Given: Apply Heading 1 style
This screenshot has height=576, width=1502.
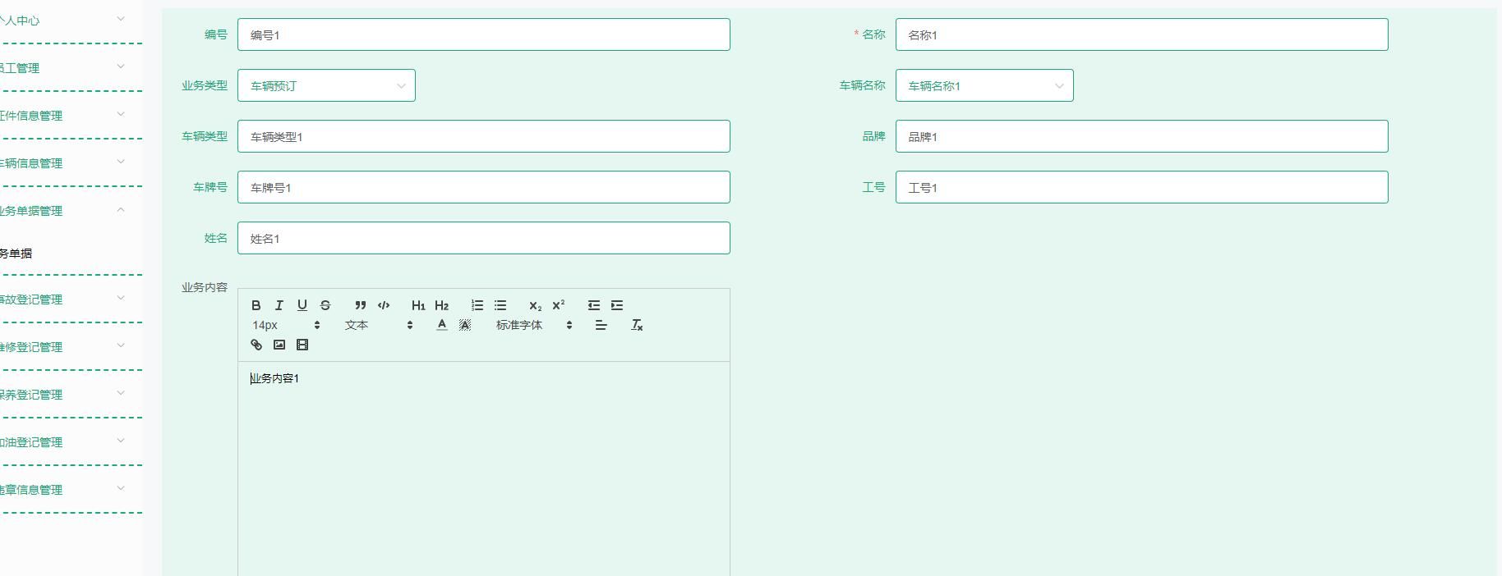Looking at the screenshot, I should click(x=418, y=305).
